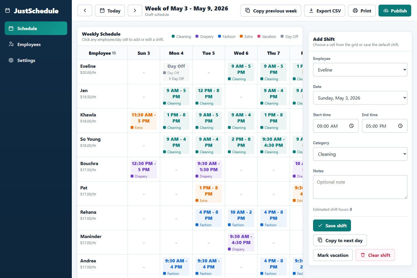Save the shift

tap(332, 226)
